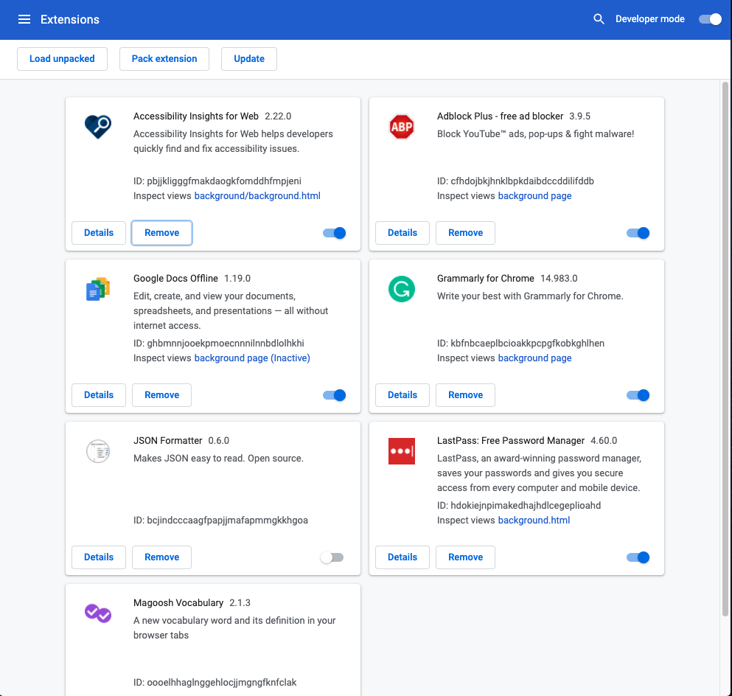
Task: Disable Grammarly for Chrome toggle
Action: coord(638,395)
